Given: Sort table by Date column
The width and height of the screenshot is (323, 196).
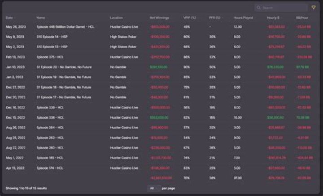Looking at the screenshot, I should (x=9, y=18).
